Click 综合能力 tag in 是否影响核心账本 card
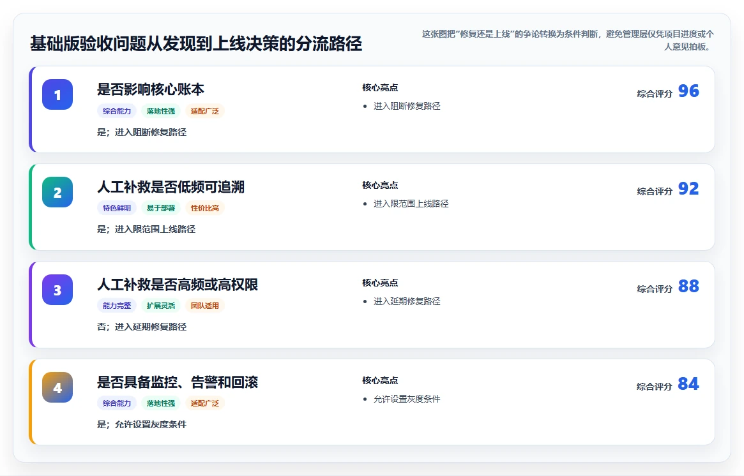Image resolution: width=744 pixels, height=476 pixels. [x=117, y=111]
